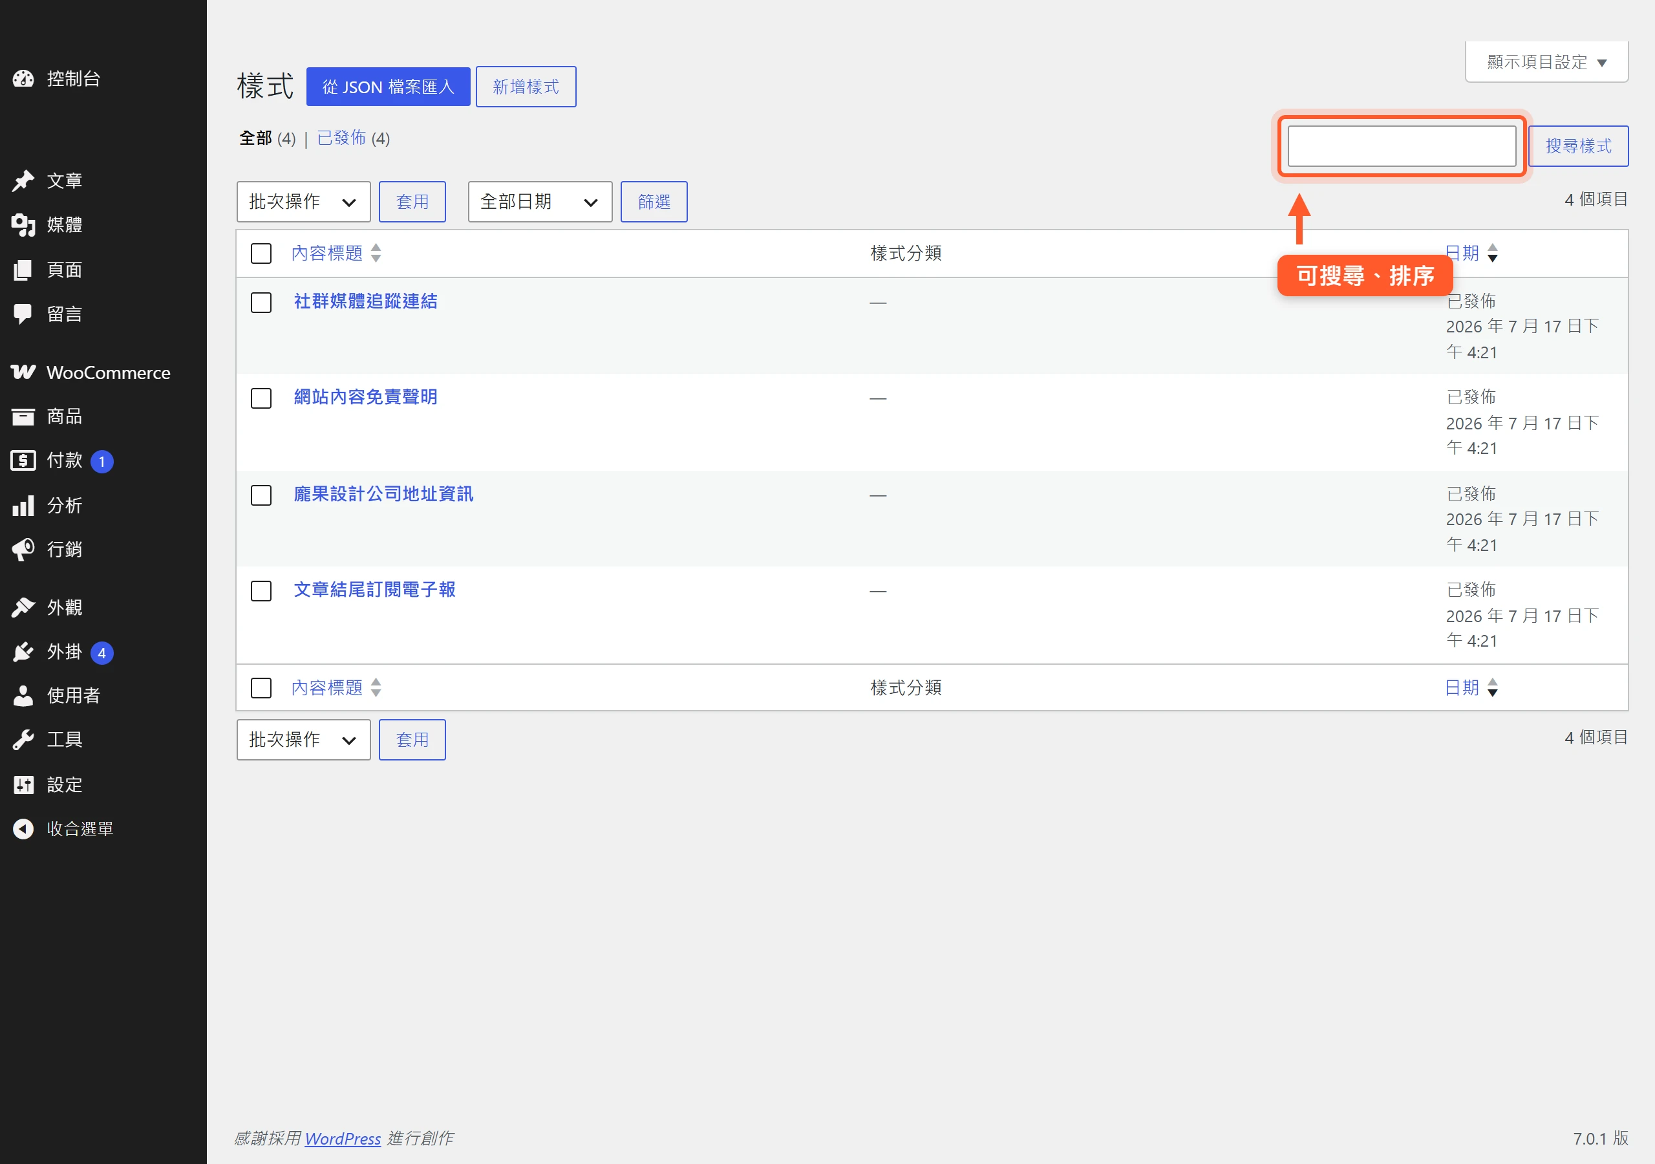Image resolution: width=1655 pixels, height=1164 pixels.
Task: Click the 媒體 media icon
Action: (x=23, y=225)
